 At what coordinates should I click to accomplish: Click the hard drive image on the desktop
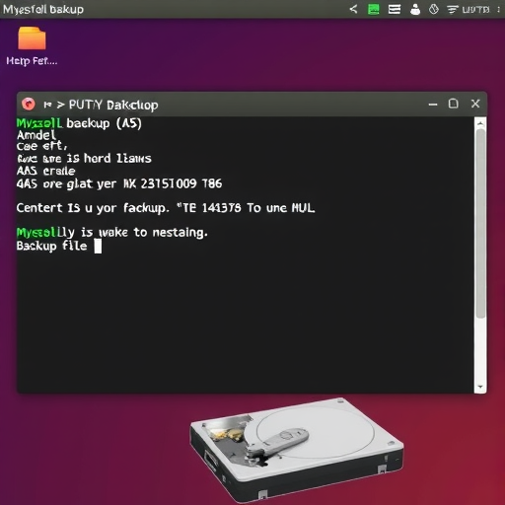[297, 449]
